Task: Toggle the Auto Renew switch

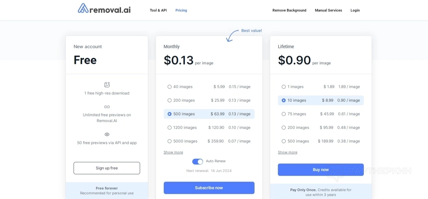Action: 197,161
